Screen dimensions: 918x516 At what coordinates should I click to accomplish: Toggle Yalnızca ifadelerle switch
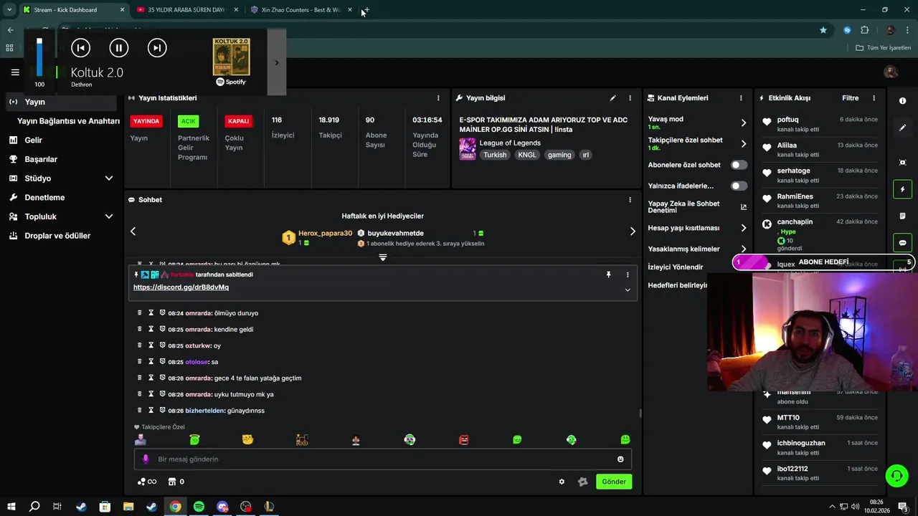[739, 186]
